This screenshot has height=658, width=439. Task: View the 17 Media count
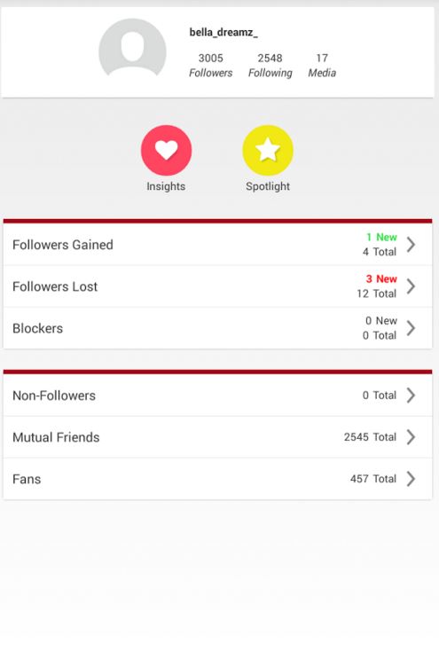pos(322,66)
